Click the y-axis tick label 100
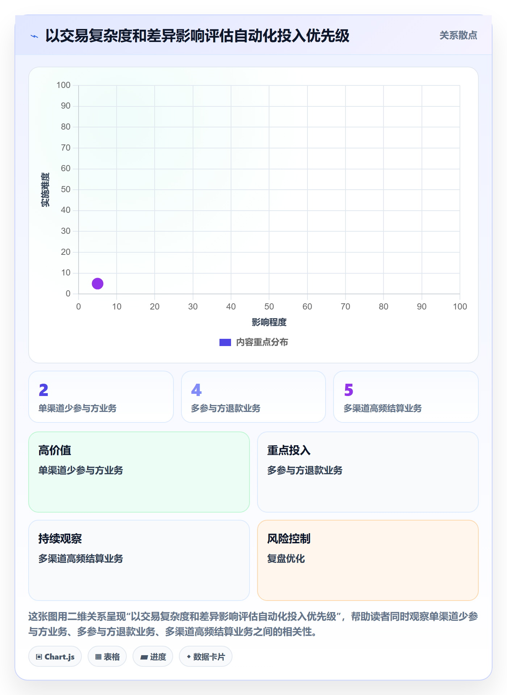Screen dimensions: 507x695 63,85
